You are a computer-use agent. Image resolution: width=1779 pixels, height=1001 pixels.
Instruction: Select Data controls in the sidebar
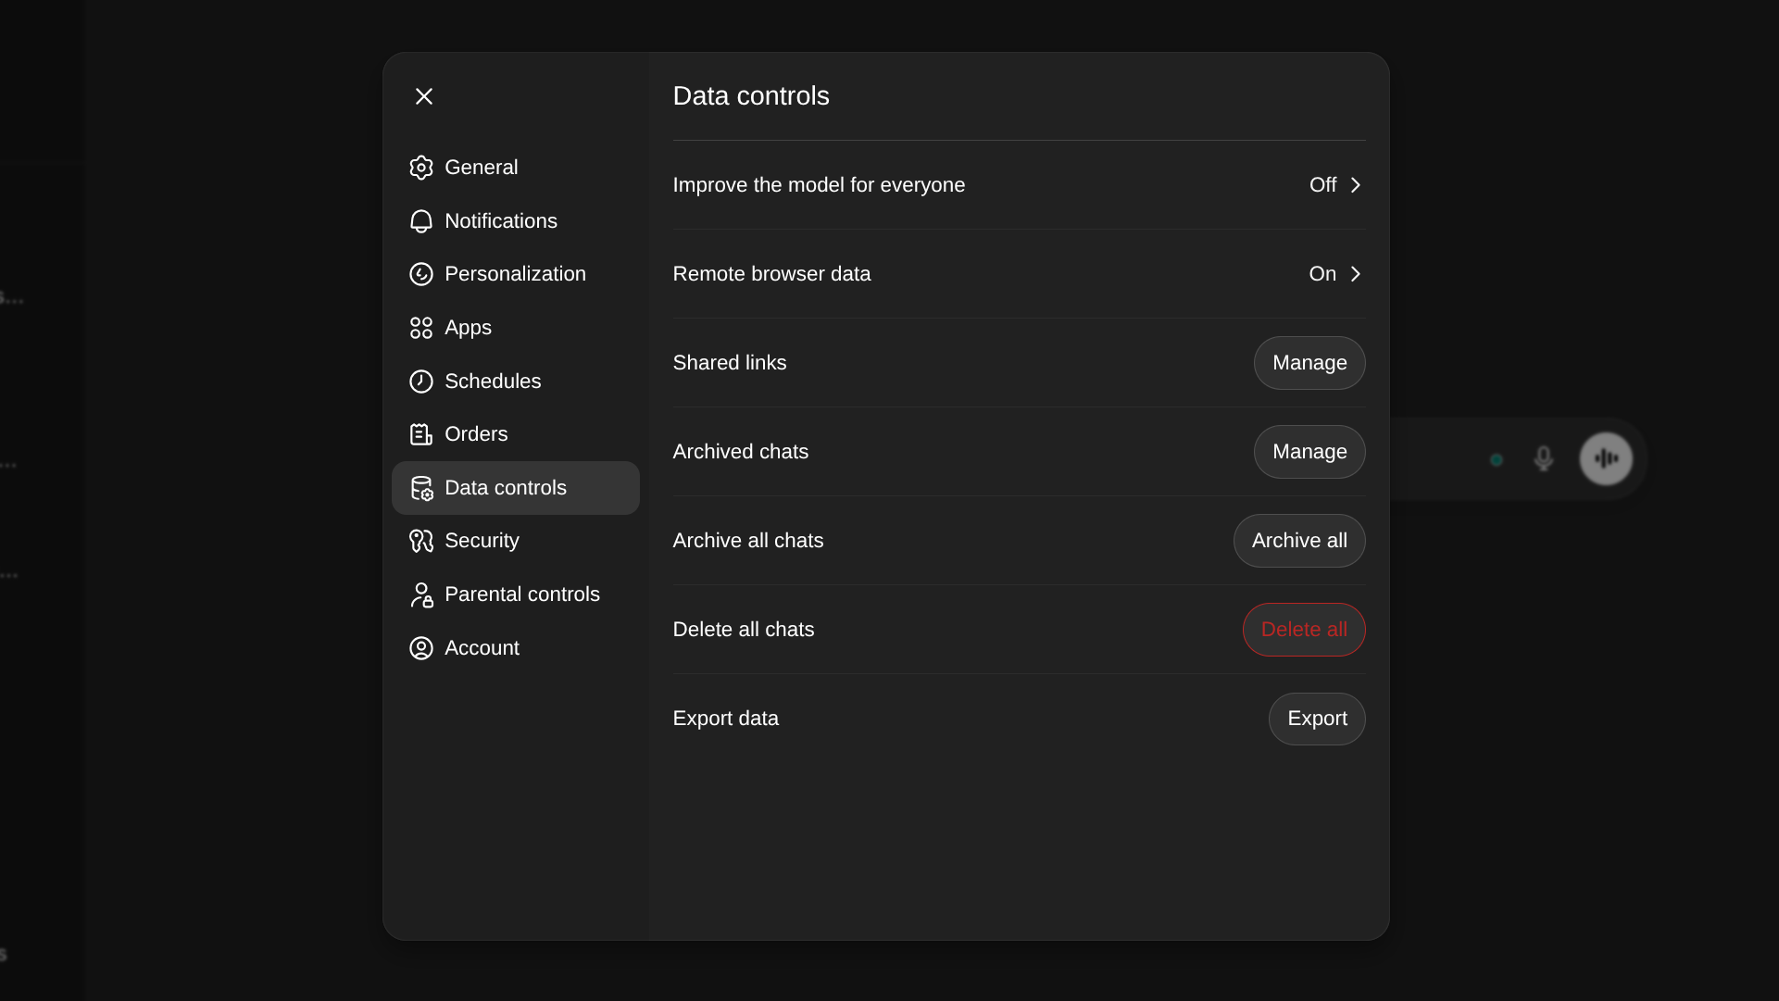pyautogui.click(x=515, y=488)
